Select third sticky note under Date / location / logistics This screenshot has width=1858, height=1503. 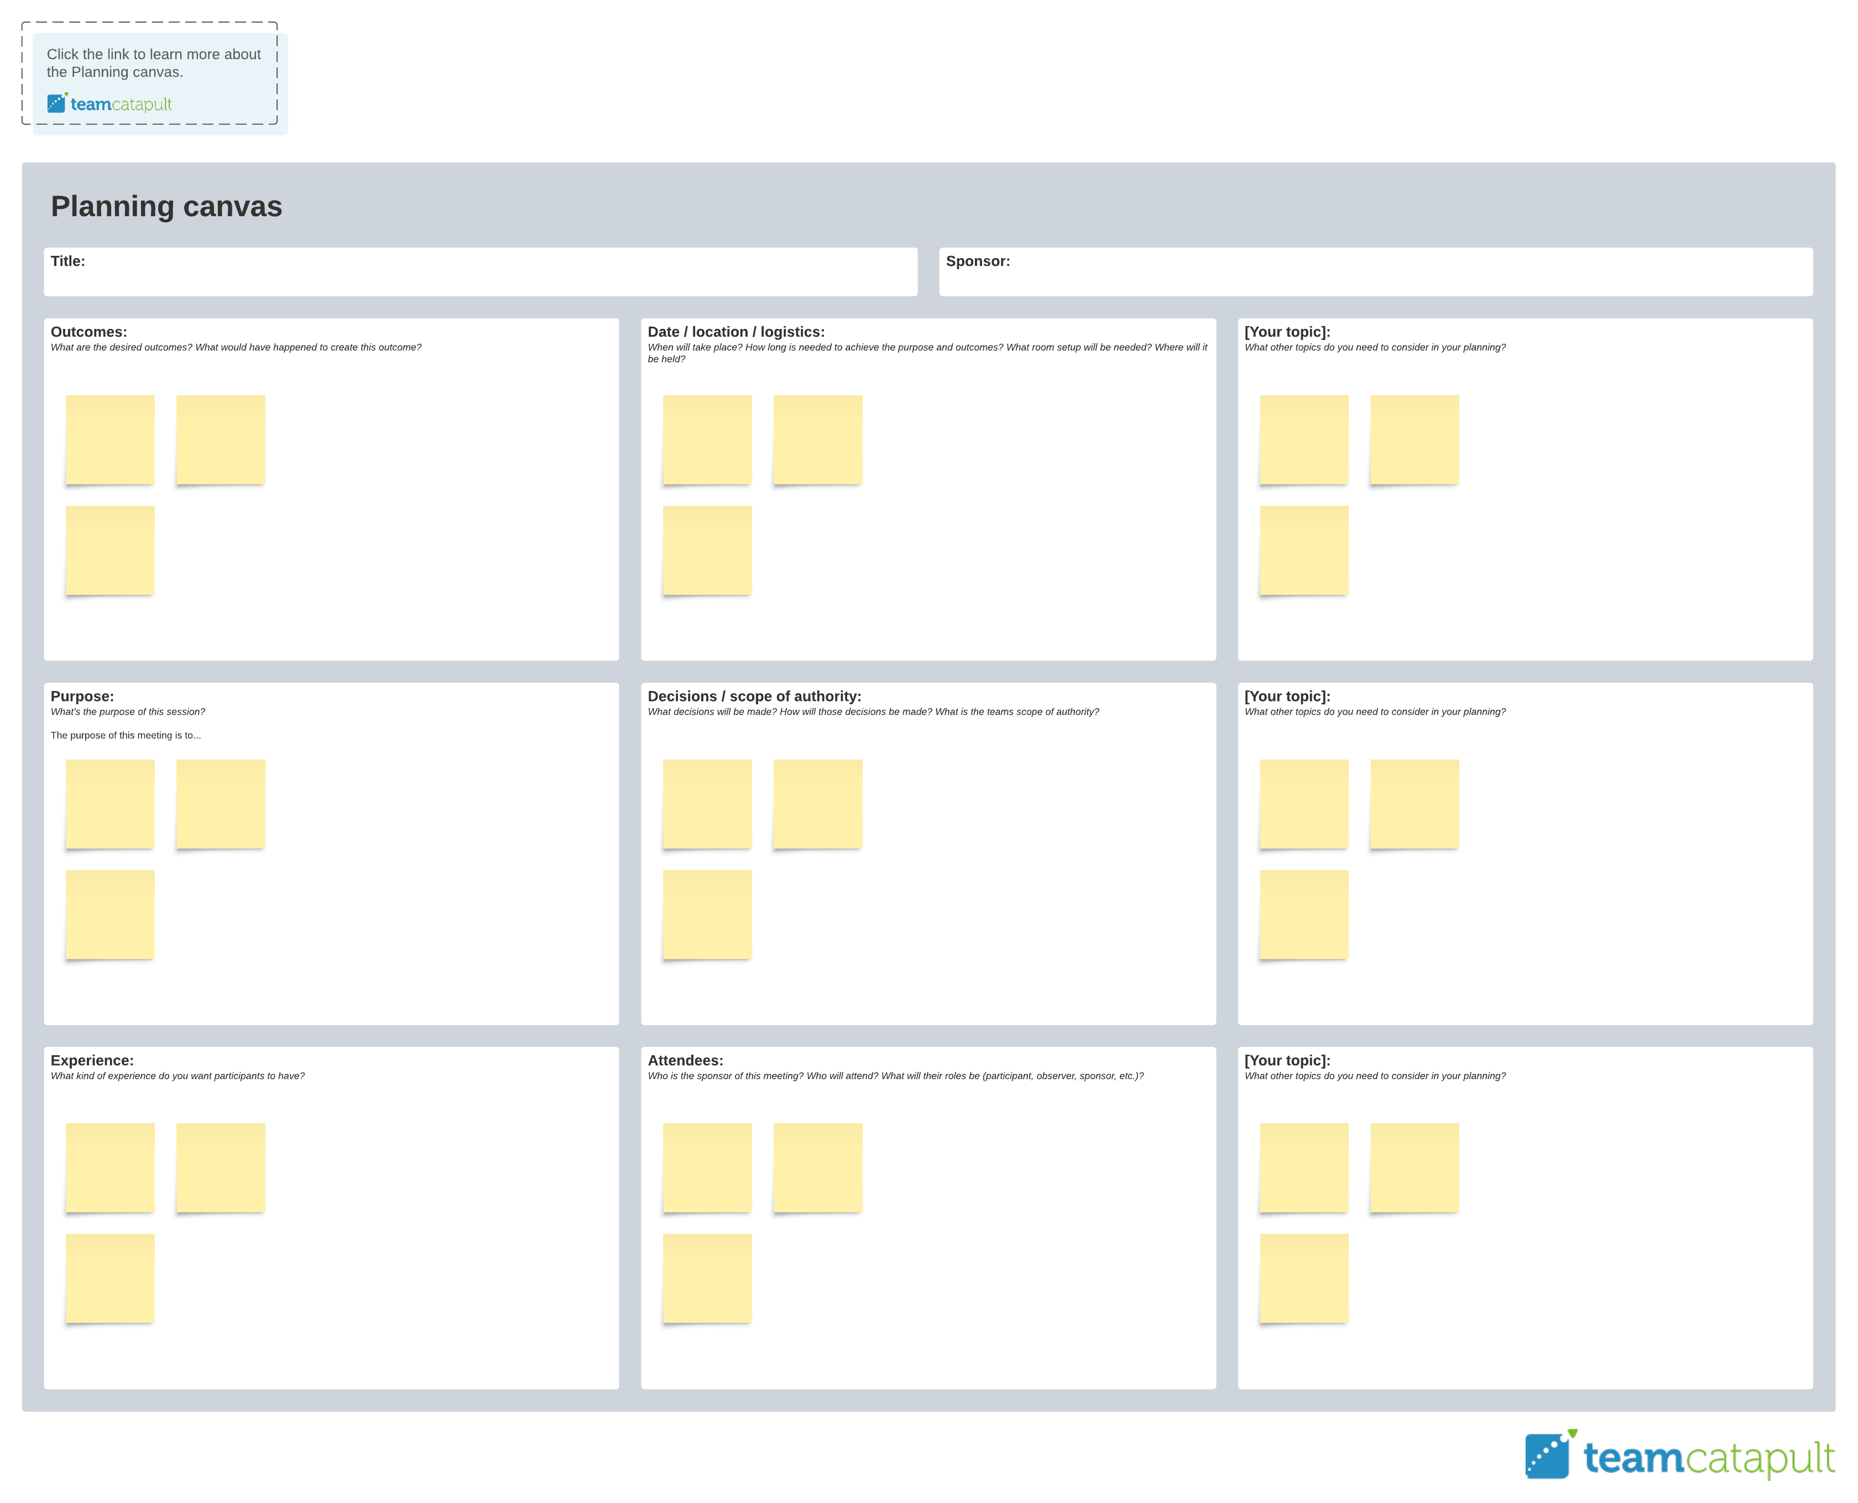707,551
